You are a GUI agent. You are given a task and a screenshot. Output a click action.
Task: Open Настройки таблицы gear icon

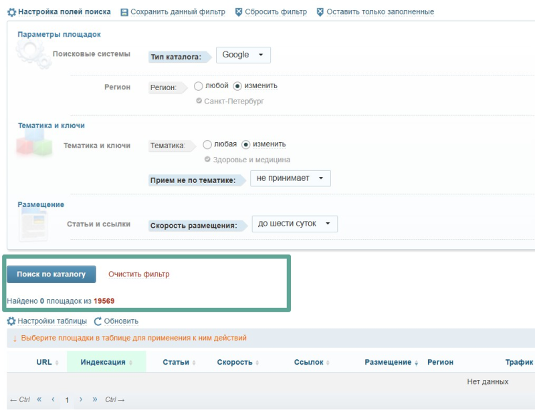tap(11, 321)
